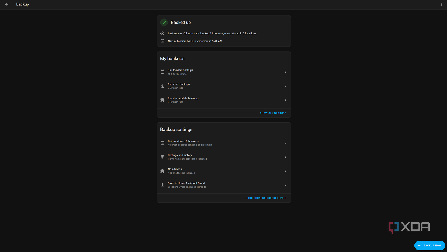Expand the add-on update backups chevron
Screen dimensions: 447x252
click(x=286, y=100)
